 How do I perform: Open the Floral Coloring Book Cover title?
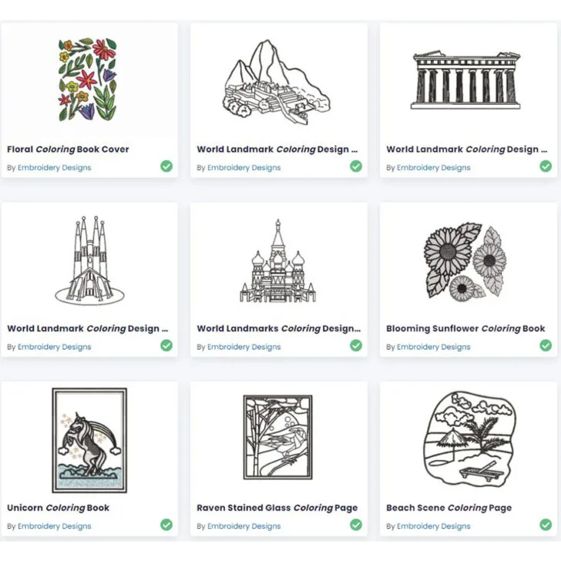(68, 149)
